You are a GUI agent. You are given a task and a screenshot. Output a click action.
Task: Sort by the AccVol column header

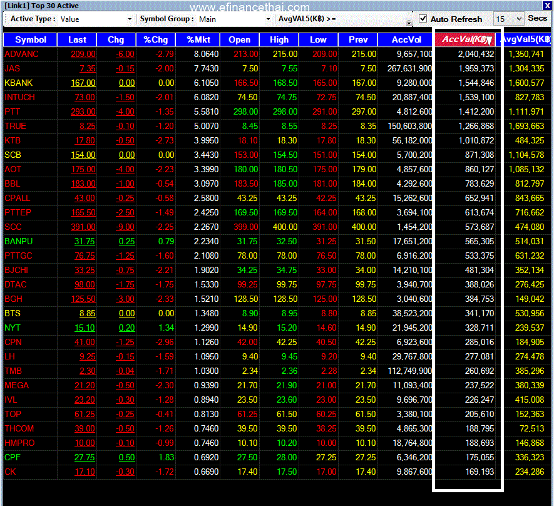(406, 39)
